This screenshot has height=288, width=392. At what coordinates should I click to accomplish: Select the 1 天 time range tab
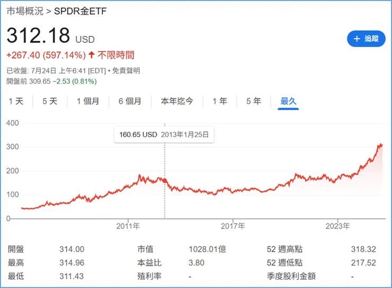pyautogui.click(x=16, y=101)
